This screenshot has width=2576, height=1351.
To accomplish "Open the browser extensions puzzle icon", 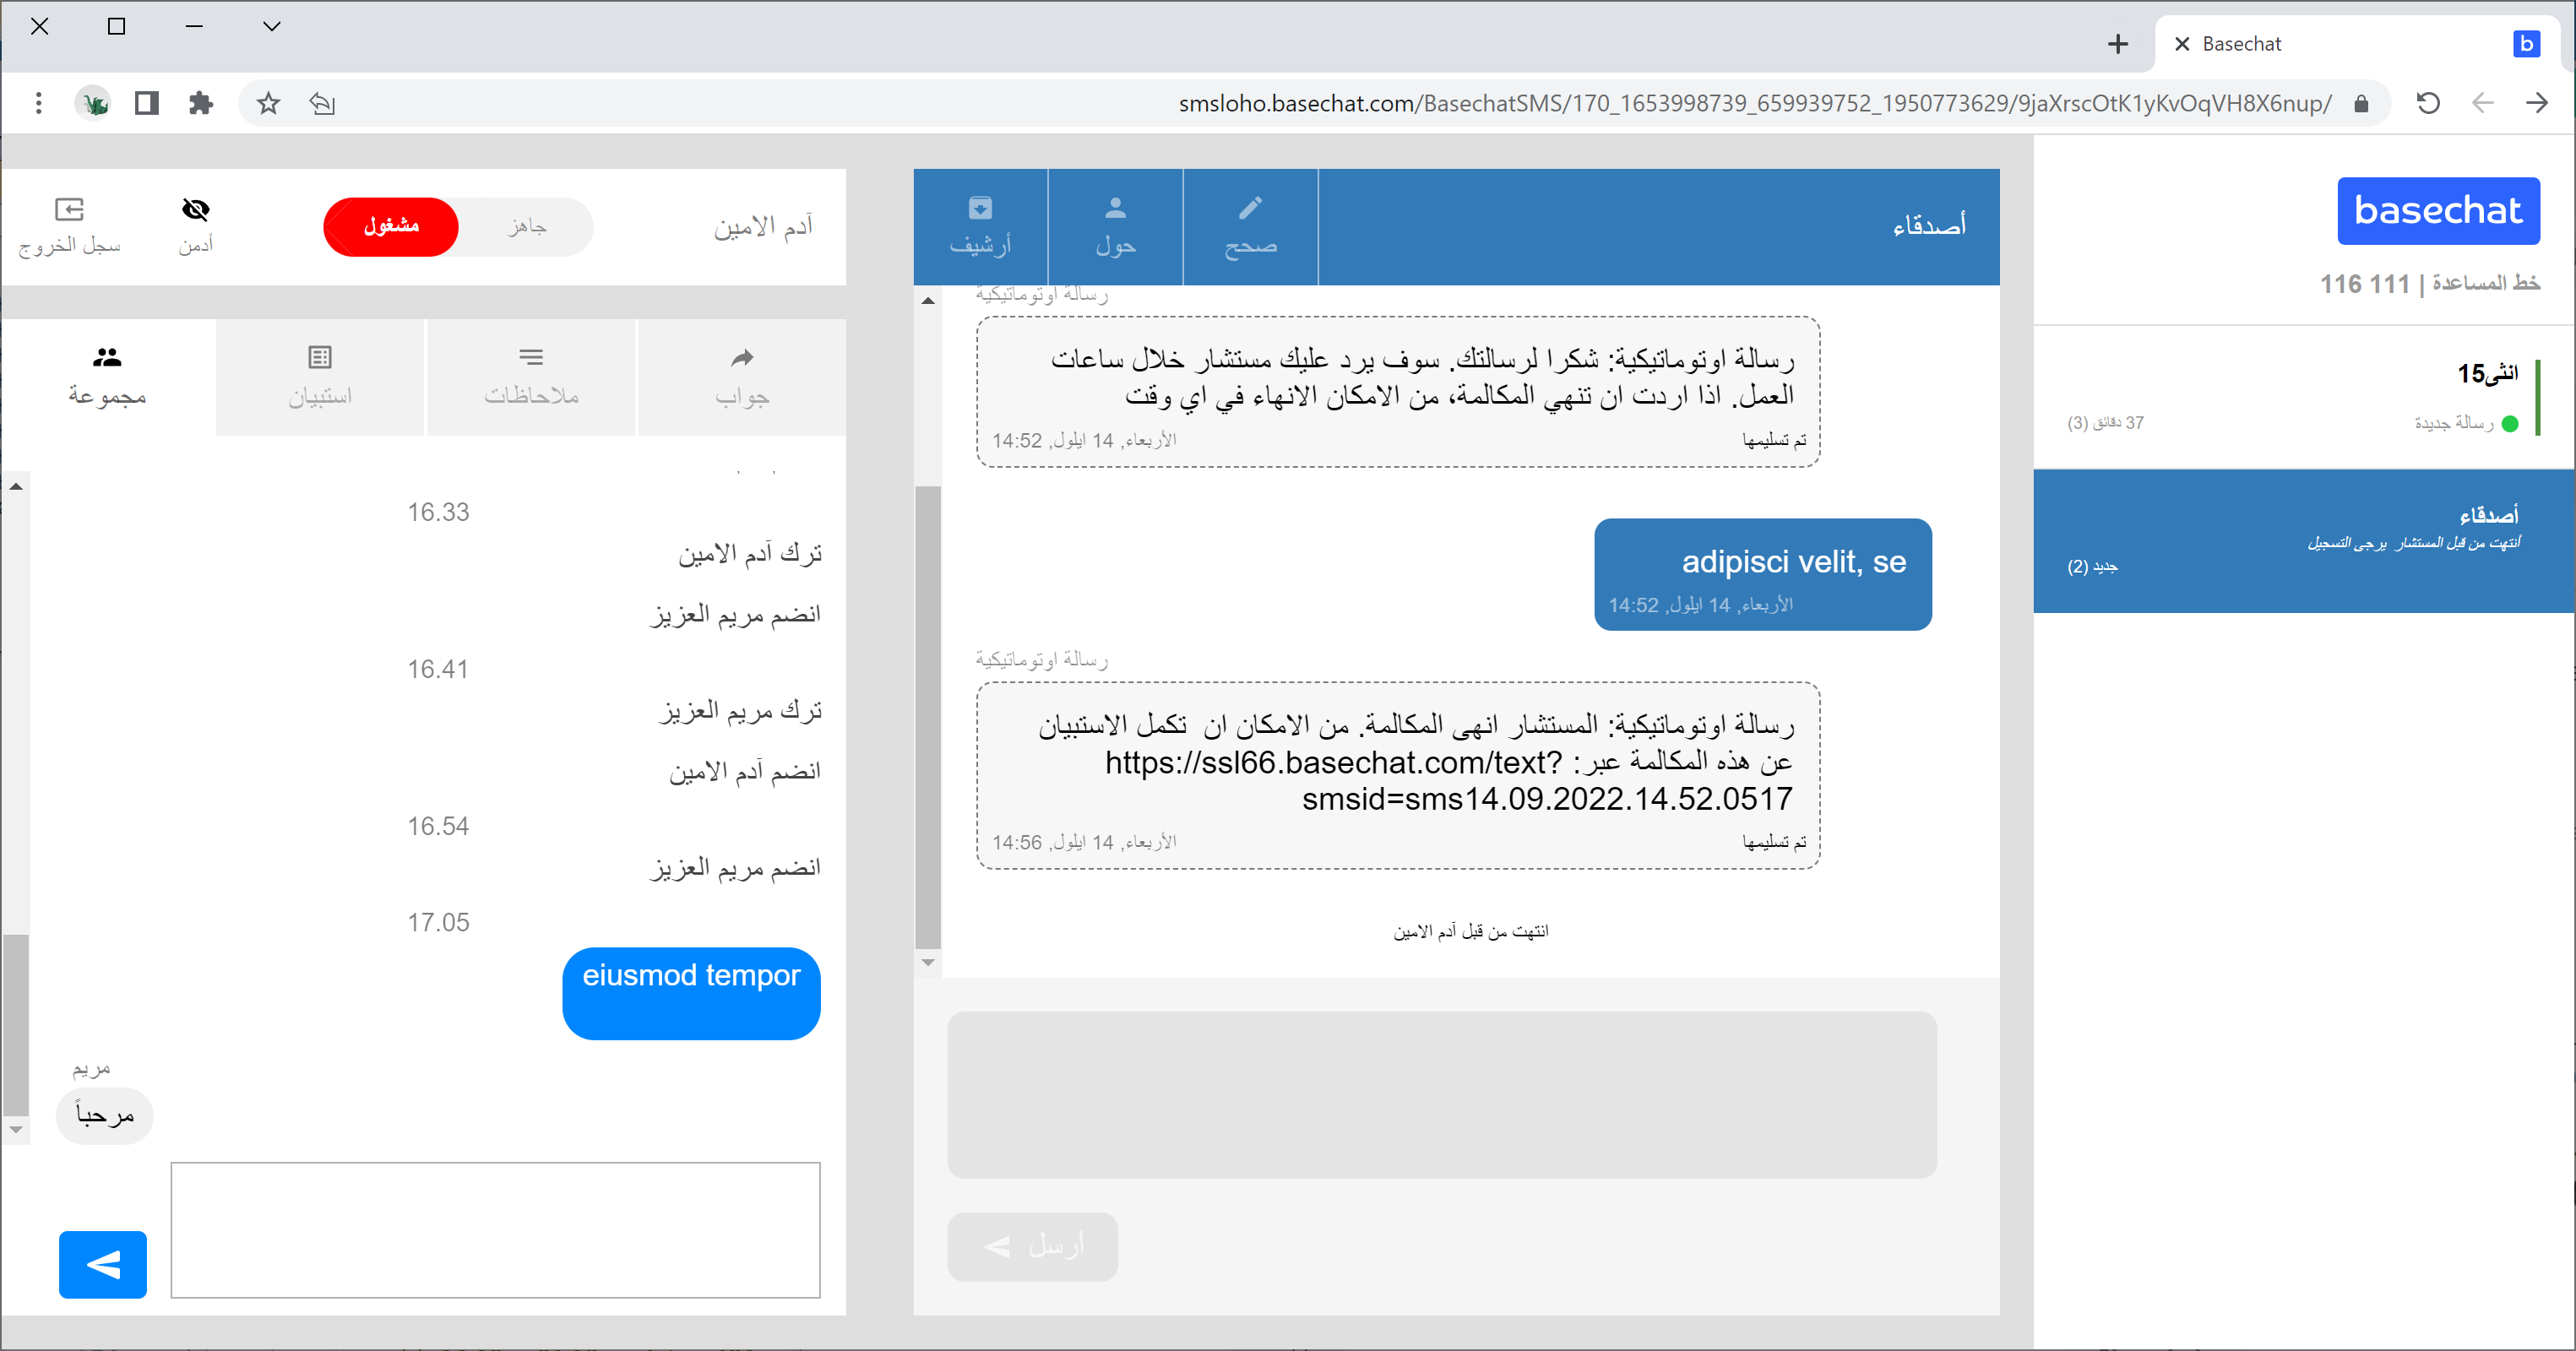I will click(x=201, y=103).
